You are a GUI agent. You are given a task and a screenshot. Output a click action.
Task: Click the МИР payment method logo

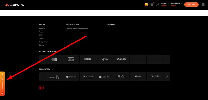coord(88,59)
